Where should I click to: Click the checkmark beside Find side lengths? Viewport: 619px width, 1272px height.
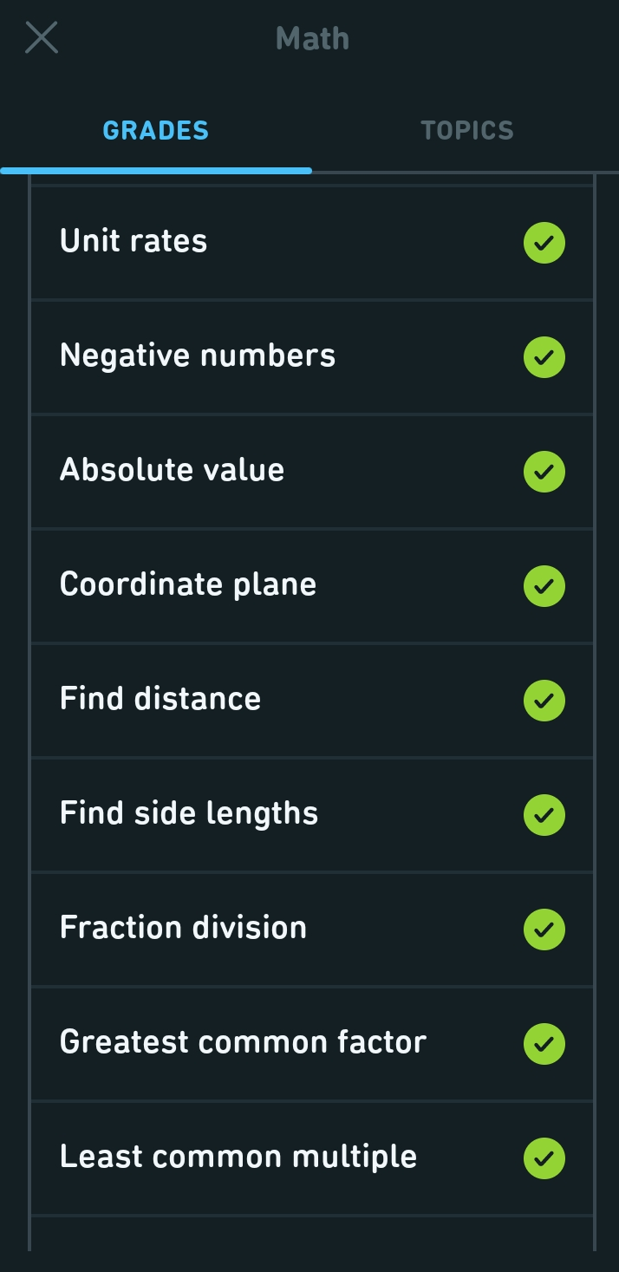(544, 814)
